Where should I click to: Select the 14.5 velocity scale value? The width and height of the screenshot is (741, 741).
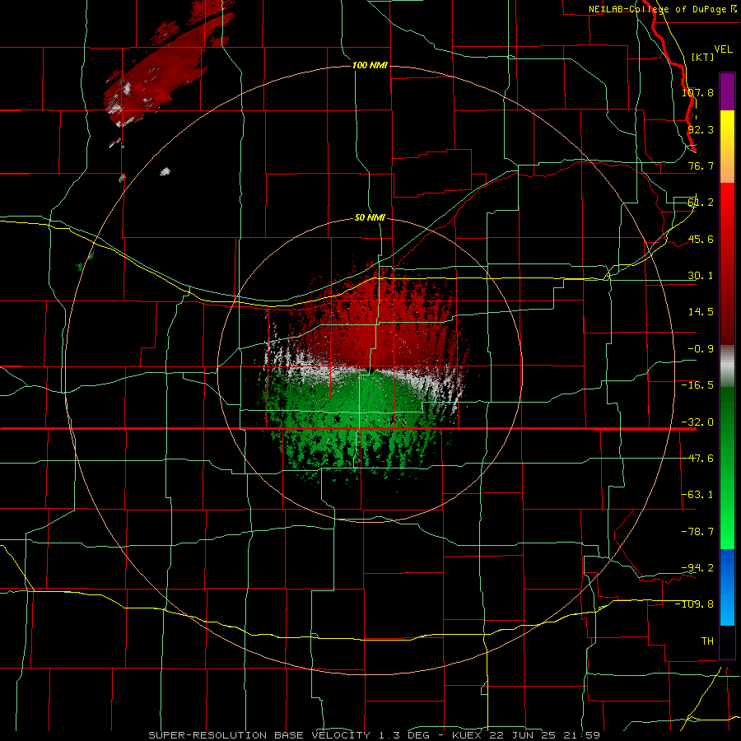pos(701,312)
